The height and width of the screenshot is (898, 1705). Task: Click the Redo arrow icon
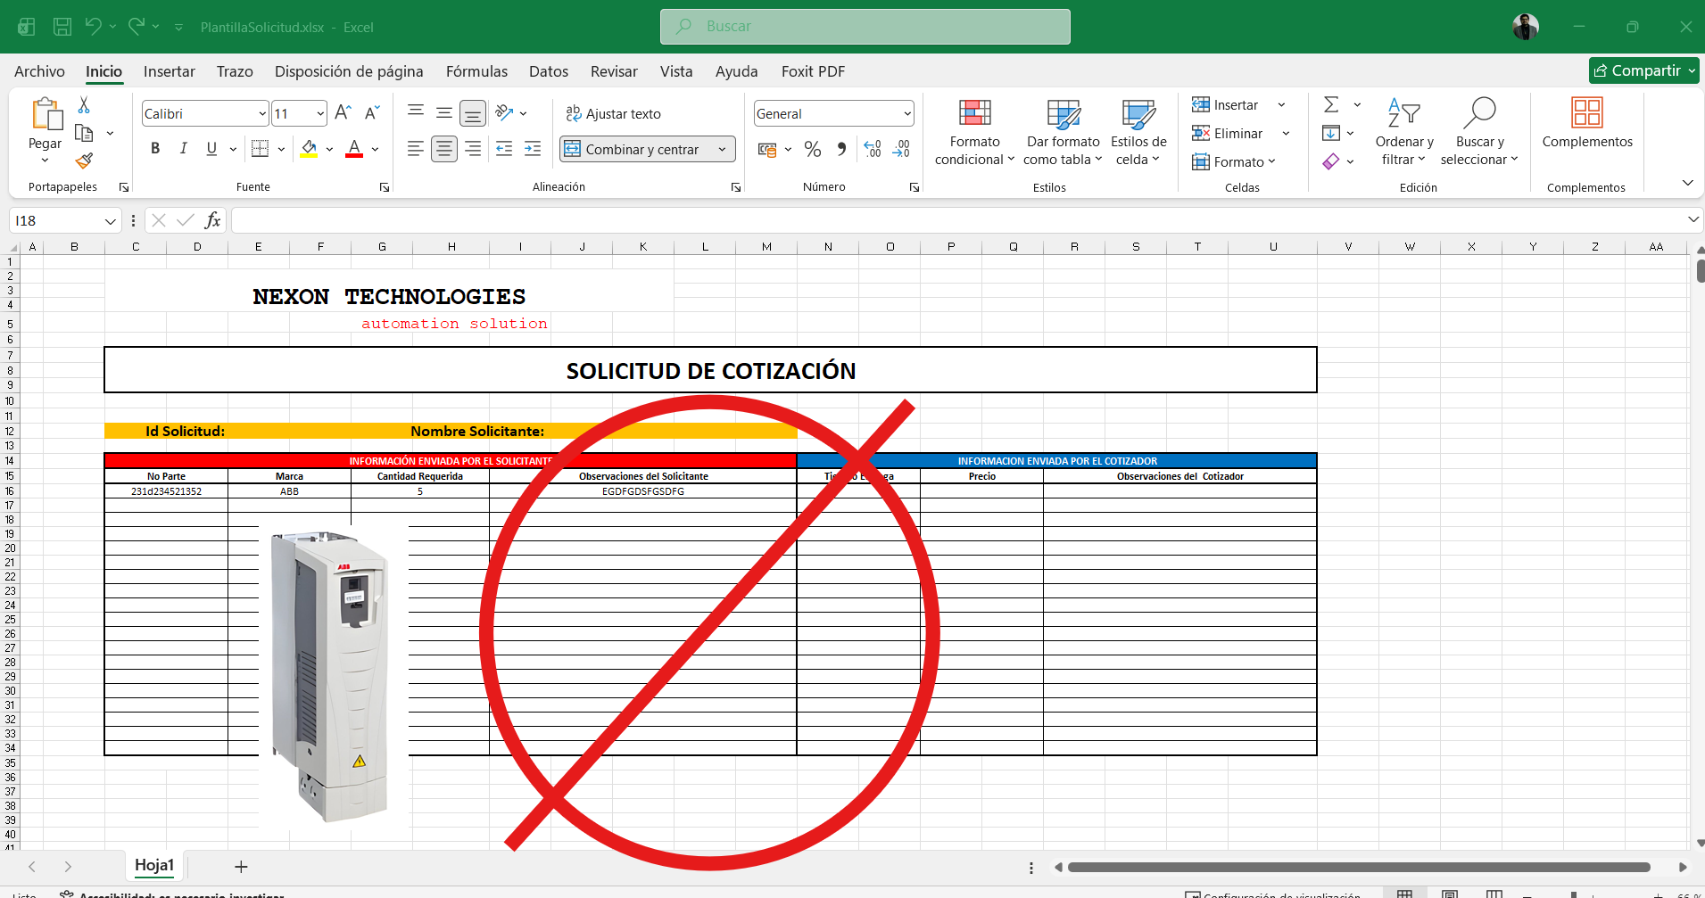pyautogui.click(x=136, y=27)
